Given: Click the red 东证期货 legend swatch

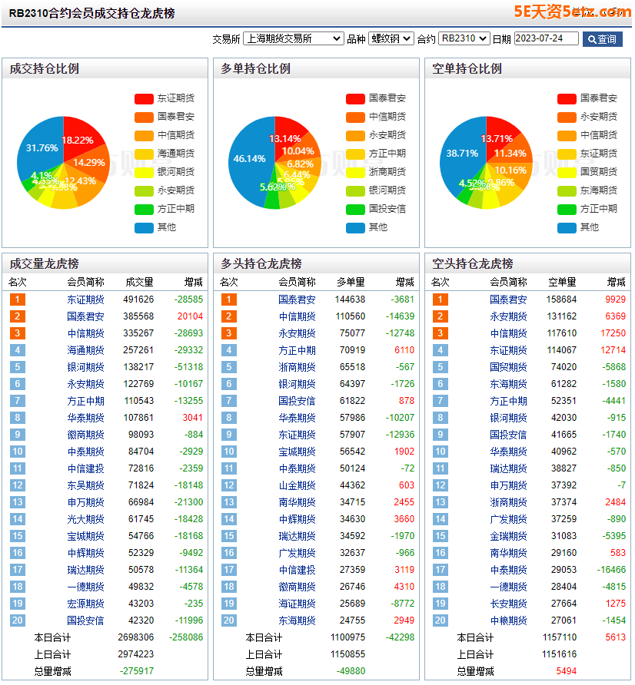Looking at the screenshot, I should pyautogui.click(x=144, y=99).
